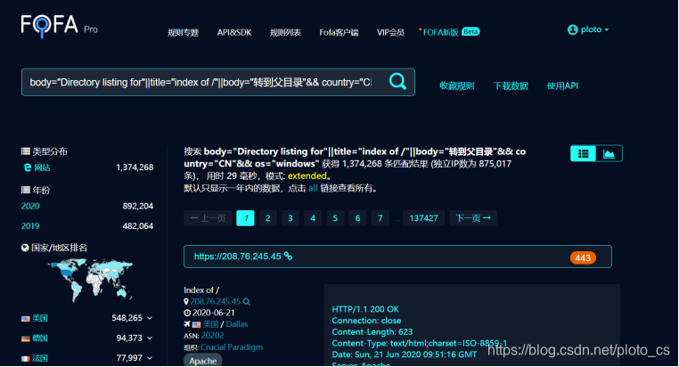The width and height of the screenshot is (679, 367).
Task: Click the 年份 list icon
Action: (26, 190)
